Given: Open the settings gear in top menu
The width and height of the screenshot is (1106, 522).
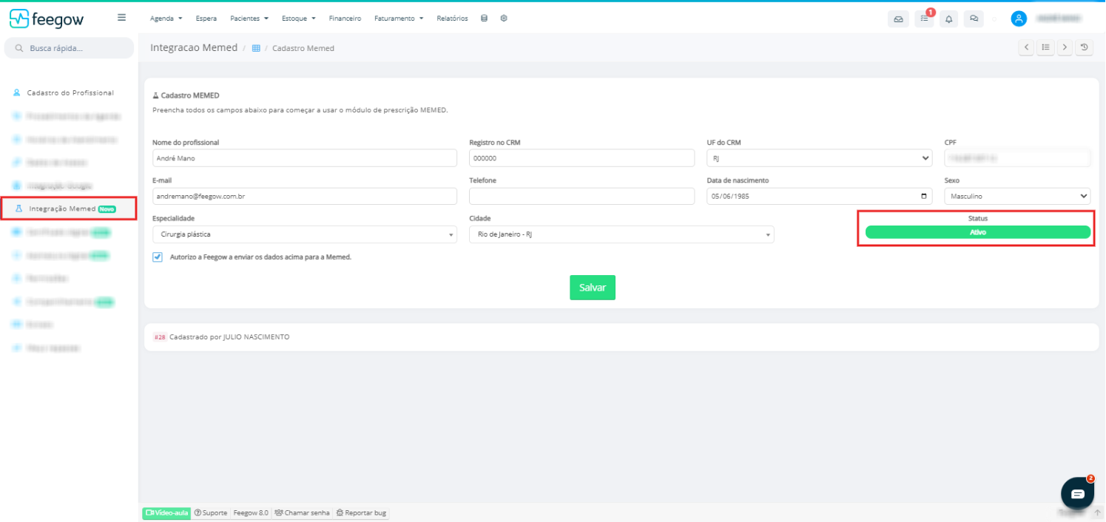Looking at the screenshot, I should 504,18.
